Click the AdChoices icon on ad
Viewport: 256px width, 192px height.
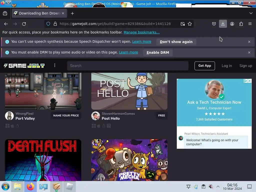[x=245, y=81]
